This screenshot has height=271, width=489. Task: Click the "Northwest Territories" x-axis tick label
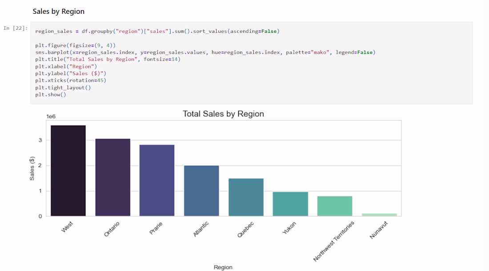pos(334,241)
